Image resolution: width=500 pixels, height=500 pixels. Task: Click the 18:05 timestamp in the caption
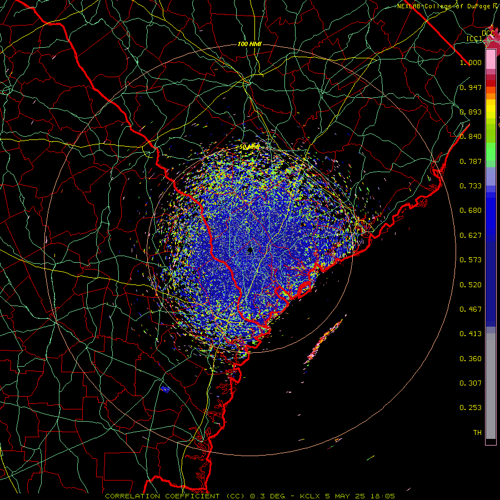(382, 496)
